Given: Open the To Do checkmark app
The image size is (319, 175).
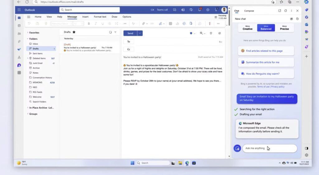Looking at the screenshot, I should 19,50.
